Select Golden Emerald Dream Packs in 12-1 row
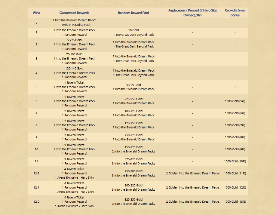276x215 pixels. [x=192, y=187]
